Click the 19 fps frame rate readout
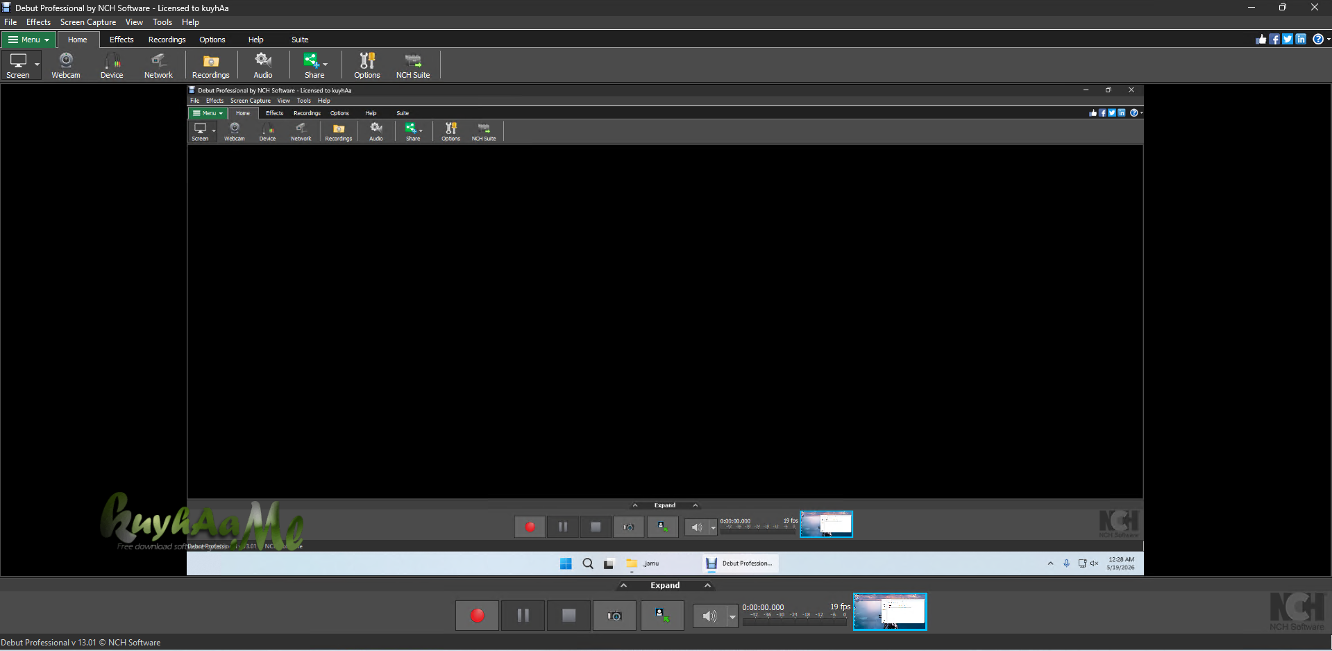The image size is (1332, 651). pos(840,607)
